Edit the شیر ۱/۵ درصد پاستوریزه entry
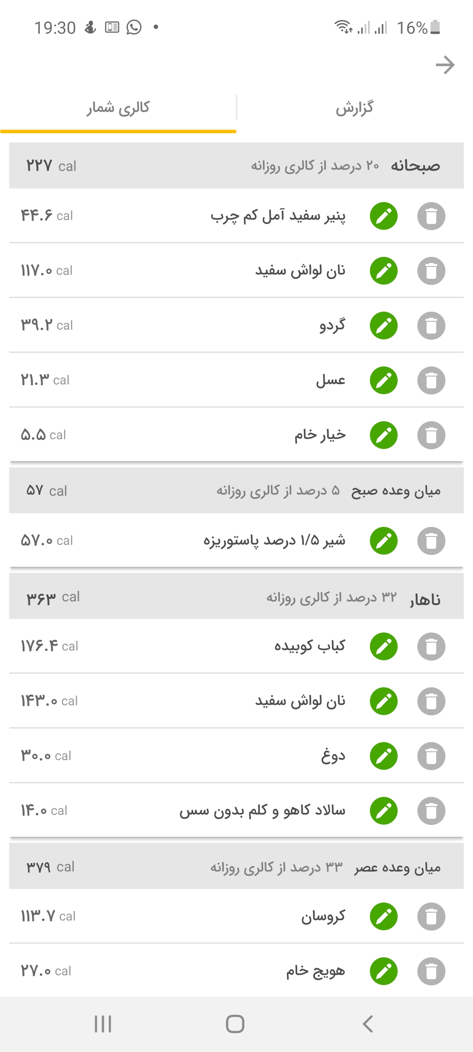Viewport: 473px width, 1052px height. pyautogui.click(x=384, y=540)
